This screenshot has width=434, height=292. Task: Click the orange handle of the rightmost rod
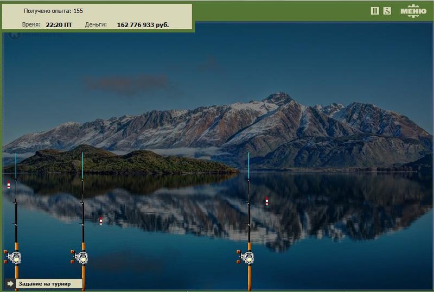[x=250, y=277]
